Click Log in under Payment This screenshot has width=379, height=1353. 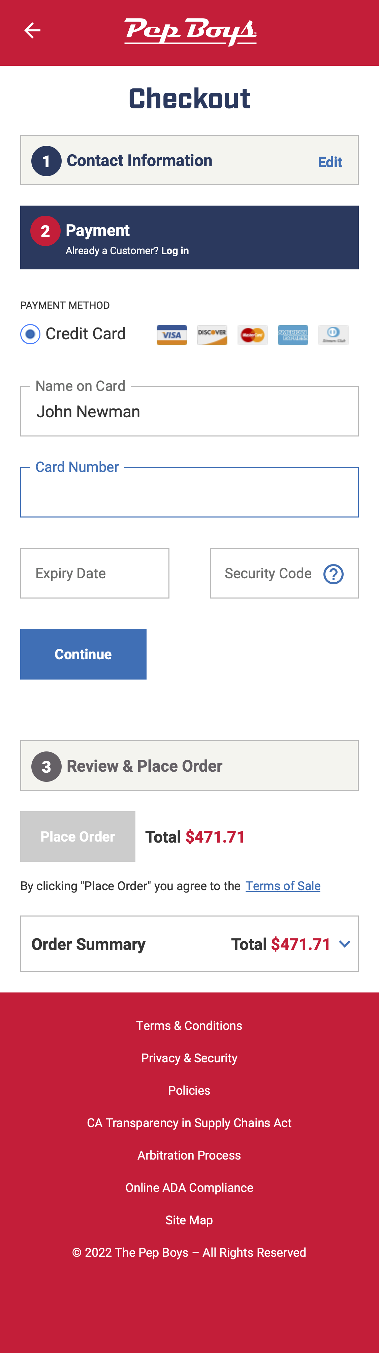point(175,251)
